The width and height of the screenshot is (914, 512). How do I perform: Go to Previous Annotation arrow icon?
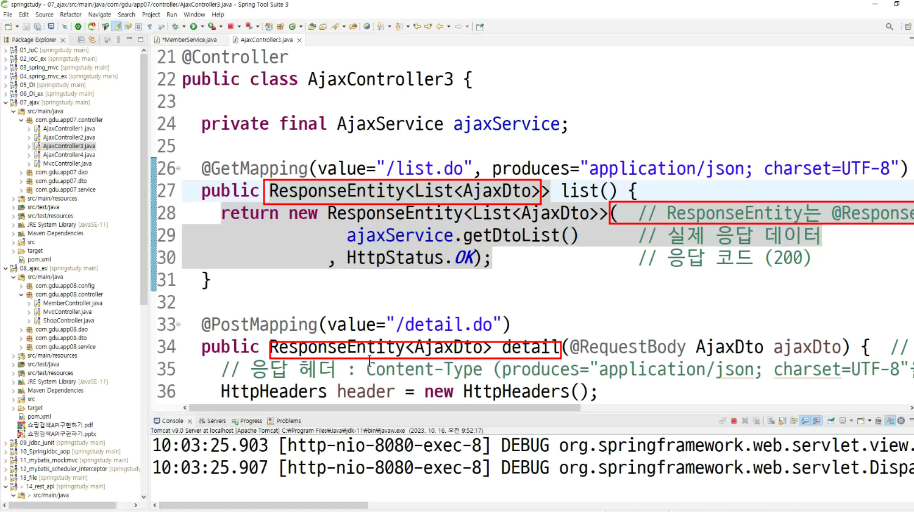tap(399, 27)
